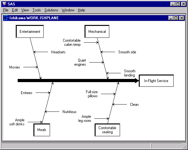The image size is (188, 150).
Task: Maximize the Ishikawa-WORK.ISHPLANE window
Action: tap(176, 18)
